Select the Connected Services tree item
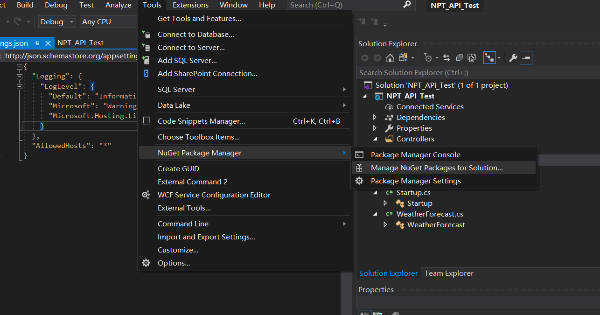Viewport: 600px width, 315px height. click(x=430, y=106)
